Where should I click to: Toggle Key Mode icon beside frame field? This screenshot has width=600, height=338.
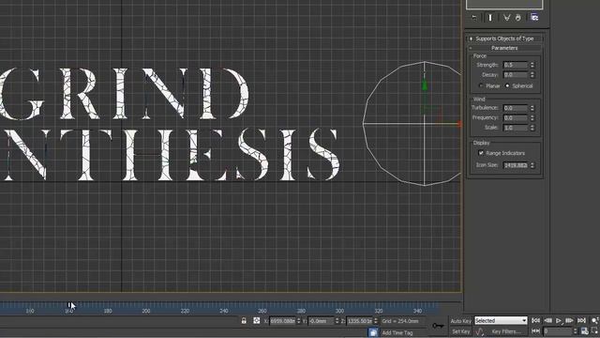point(535,330)
